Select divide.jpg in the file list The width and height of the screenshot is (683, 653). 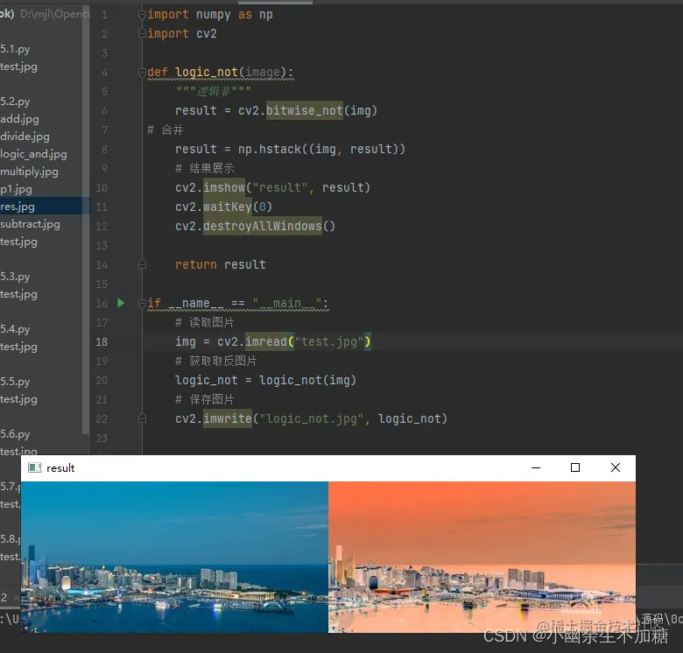[25, 137]
